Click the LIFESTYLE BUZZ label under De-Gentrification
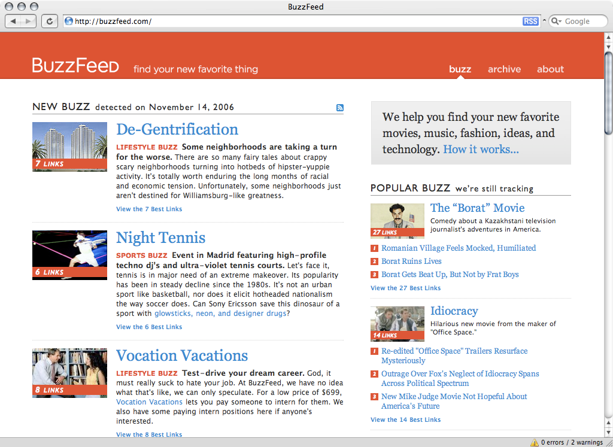Image resolution: width=613 pixels, height=447 pixels. coord(147,147)
